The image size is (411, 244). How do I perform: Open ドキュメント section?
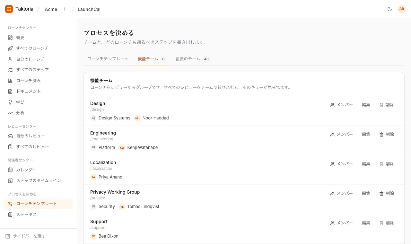coord(39,91)
